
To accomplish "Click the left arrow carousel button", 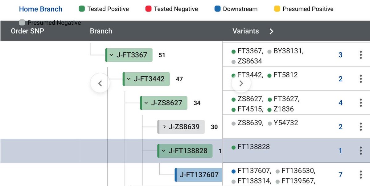I will tap(100, 83).
